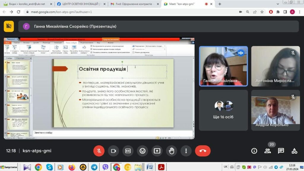Send a reaction with the emoji button
The width and height of the screenshot is (304, 171).
tap(142, 151)
